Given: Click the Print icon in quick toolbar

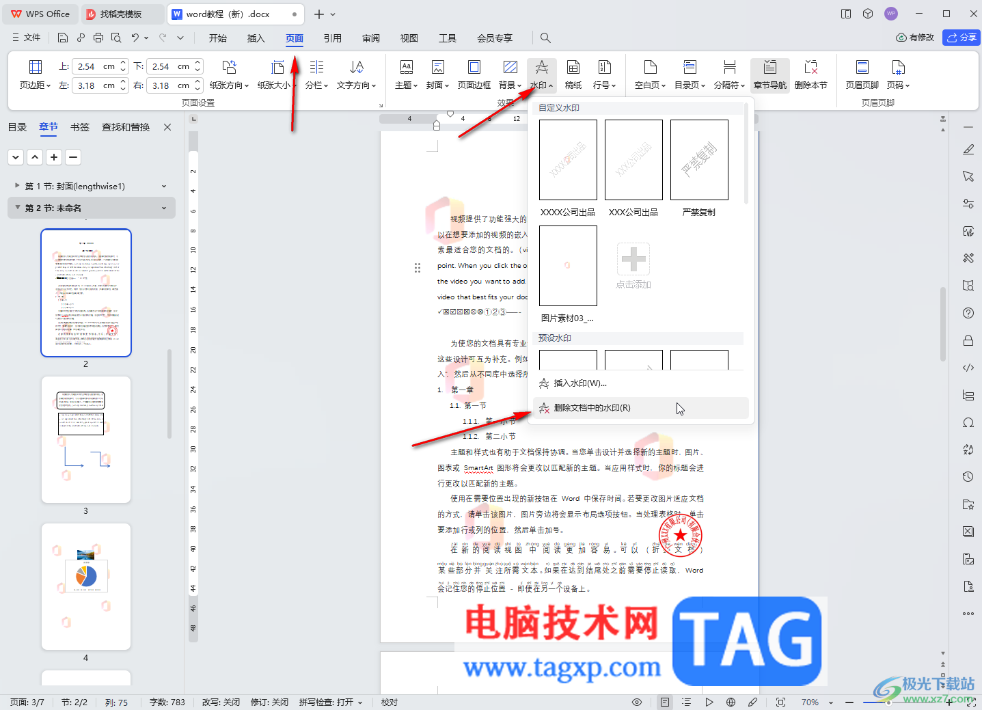Looking at the screenshot, I should click(x=98, y=38).
